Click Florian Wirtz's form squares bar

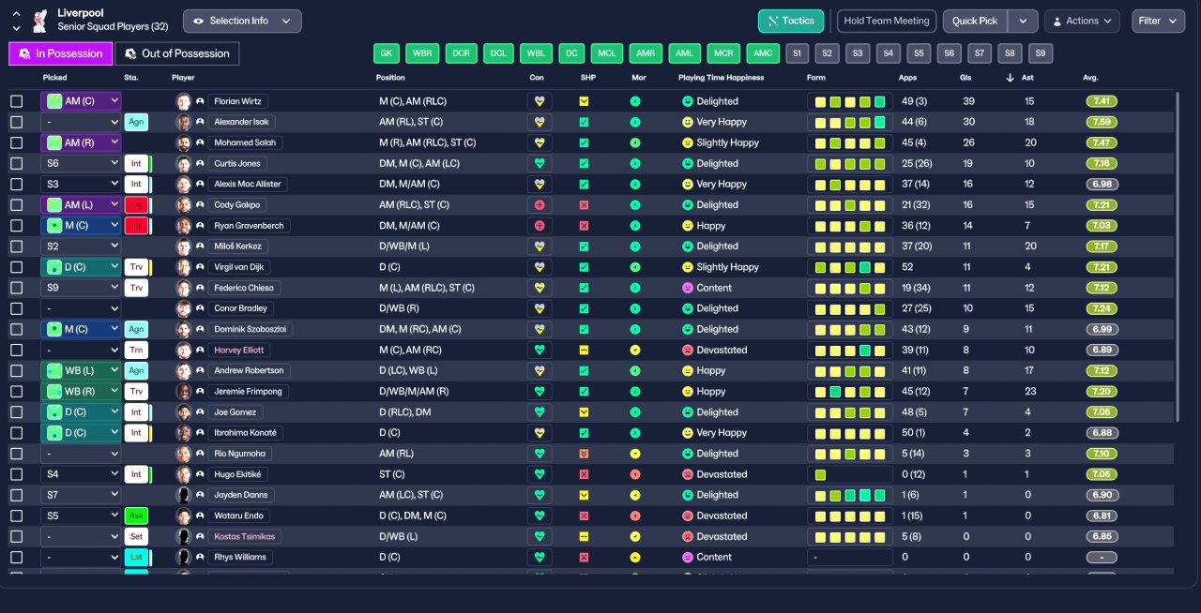click(x=850, y=101)
